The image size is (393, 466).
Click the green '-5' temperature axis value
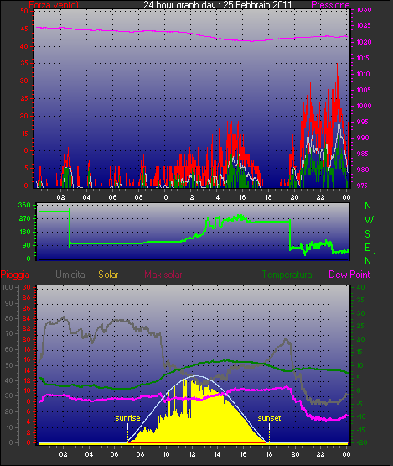coord(359,404)
